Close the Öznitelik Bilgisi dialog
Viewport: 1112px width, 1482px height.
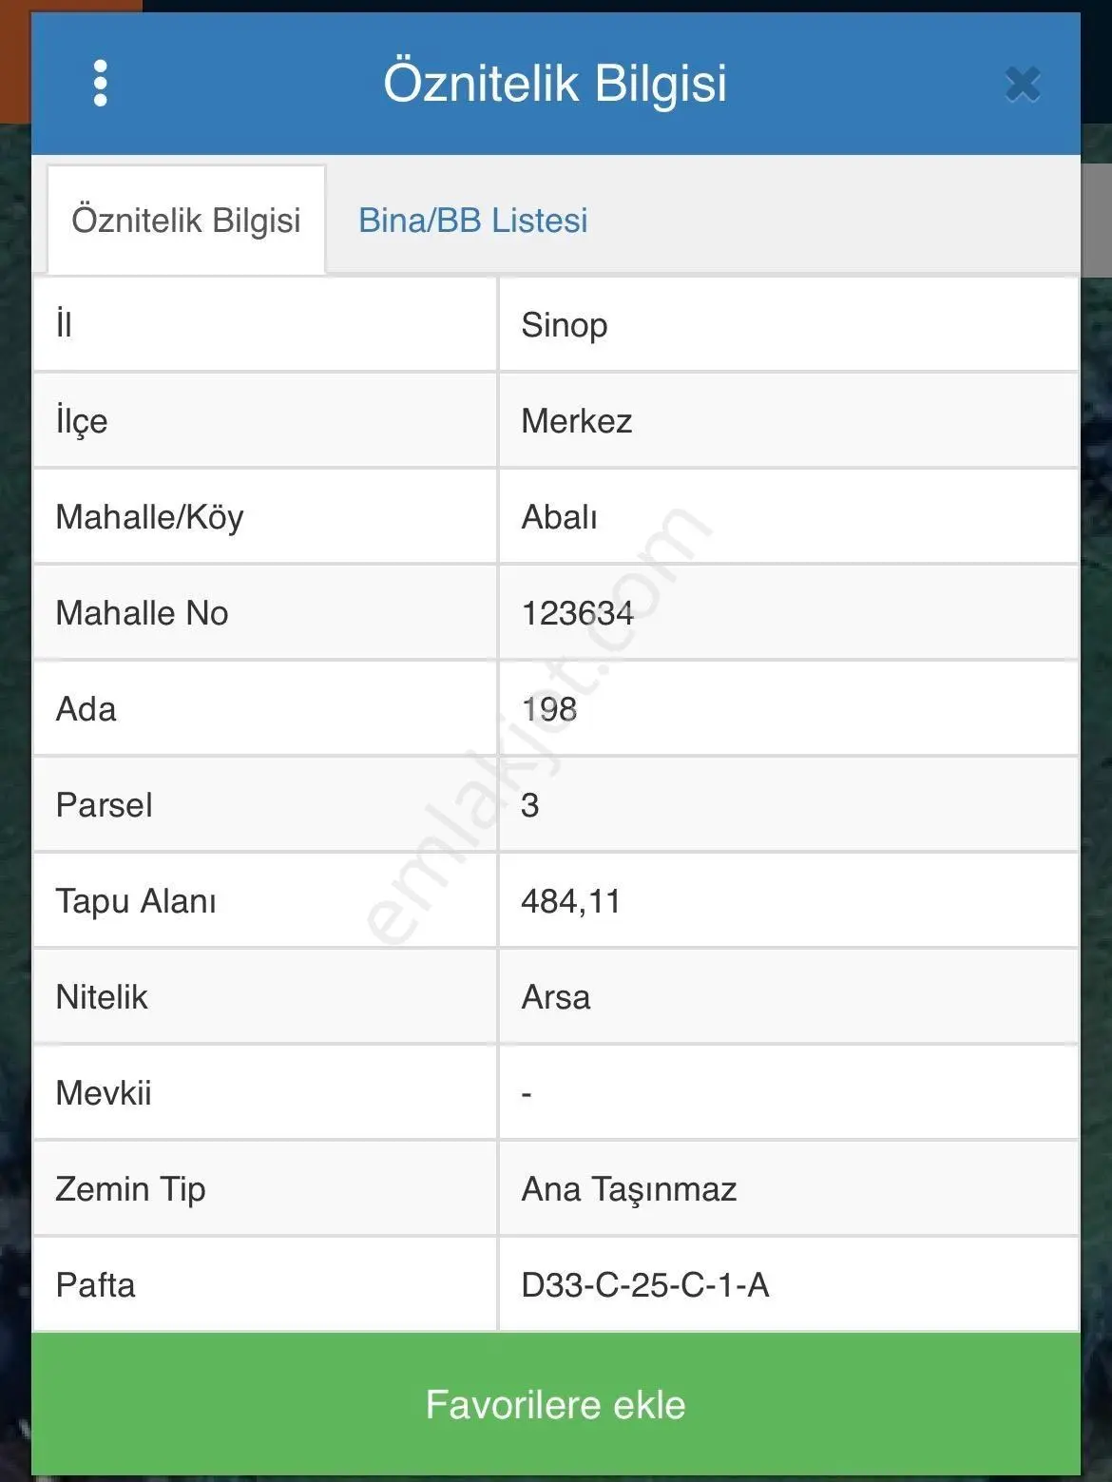[x=1023, y=85]
